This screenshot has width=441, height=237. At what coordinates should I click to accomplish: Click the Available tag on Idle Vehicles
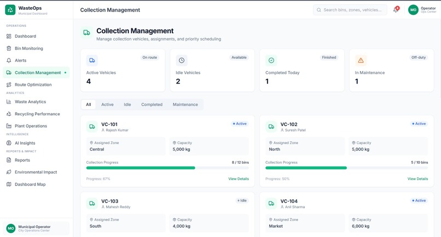(239, 57)
